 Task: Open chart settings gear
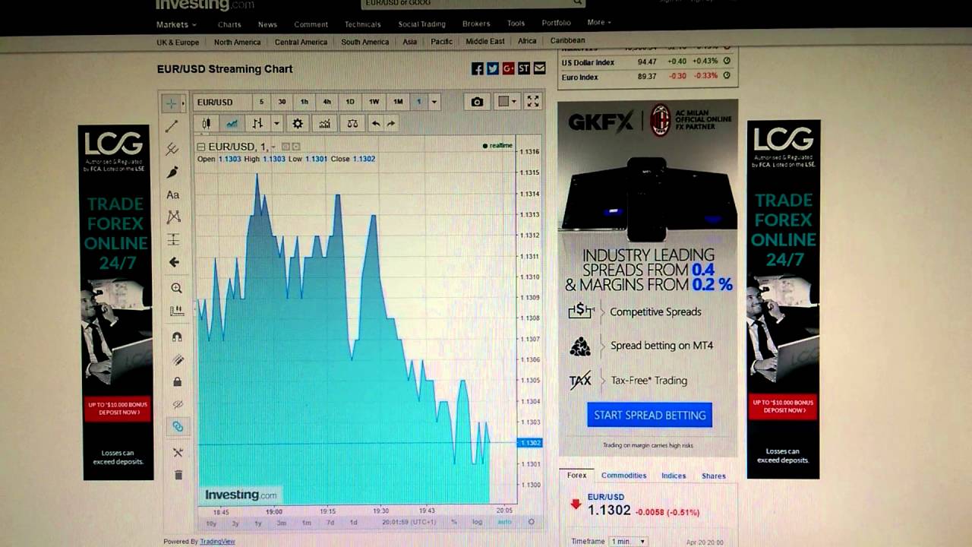point(298,124)
